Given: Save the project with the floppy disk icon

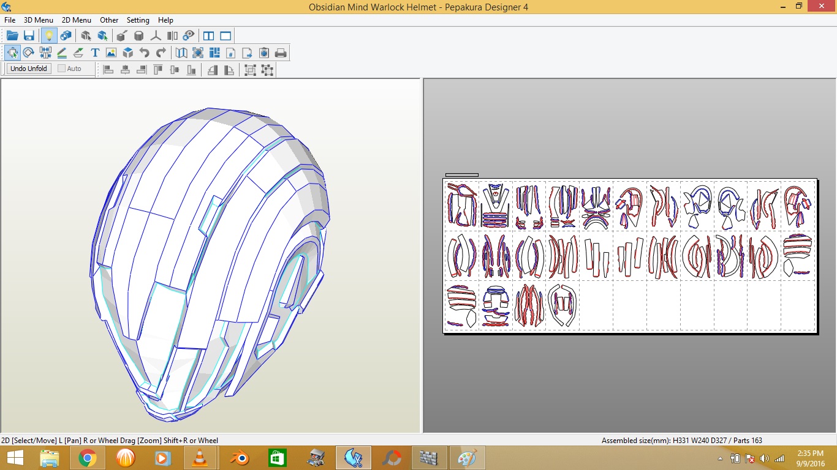Looking at the screenshot, I should 29,35.
